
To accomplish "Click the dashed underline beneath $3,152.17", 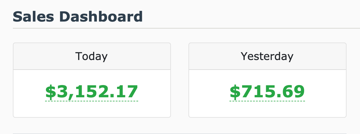I will (x=92, y=101).
